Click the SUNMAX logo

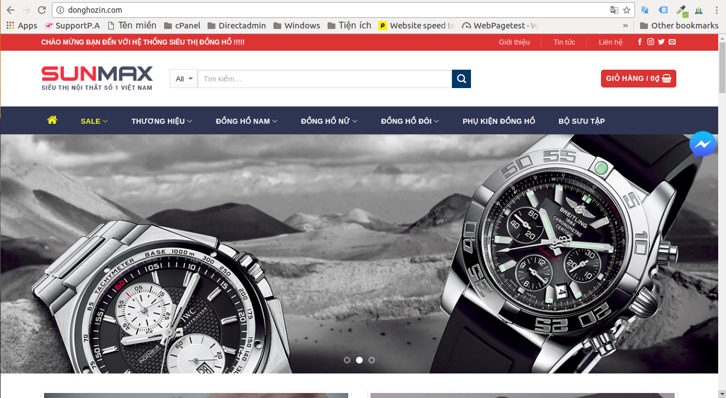coord(97,78)
